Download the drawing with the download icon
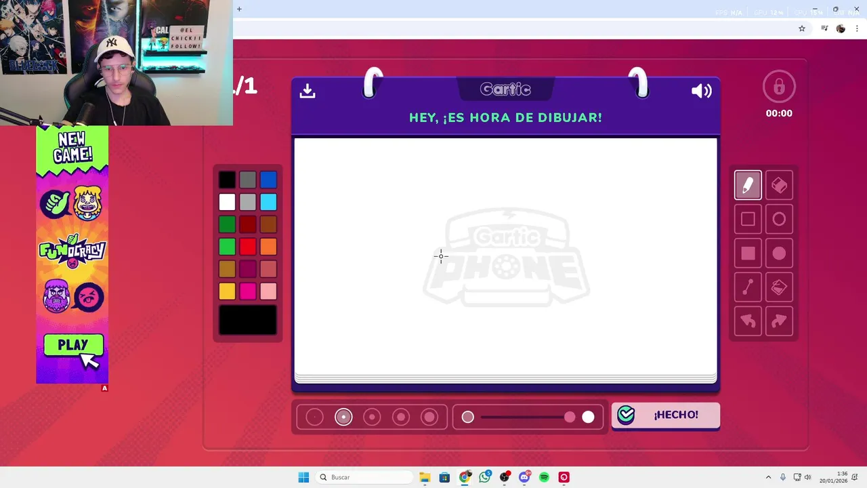 point(308,91)
